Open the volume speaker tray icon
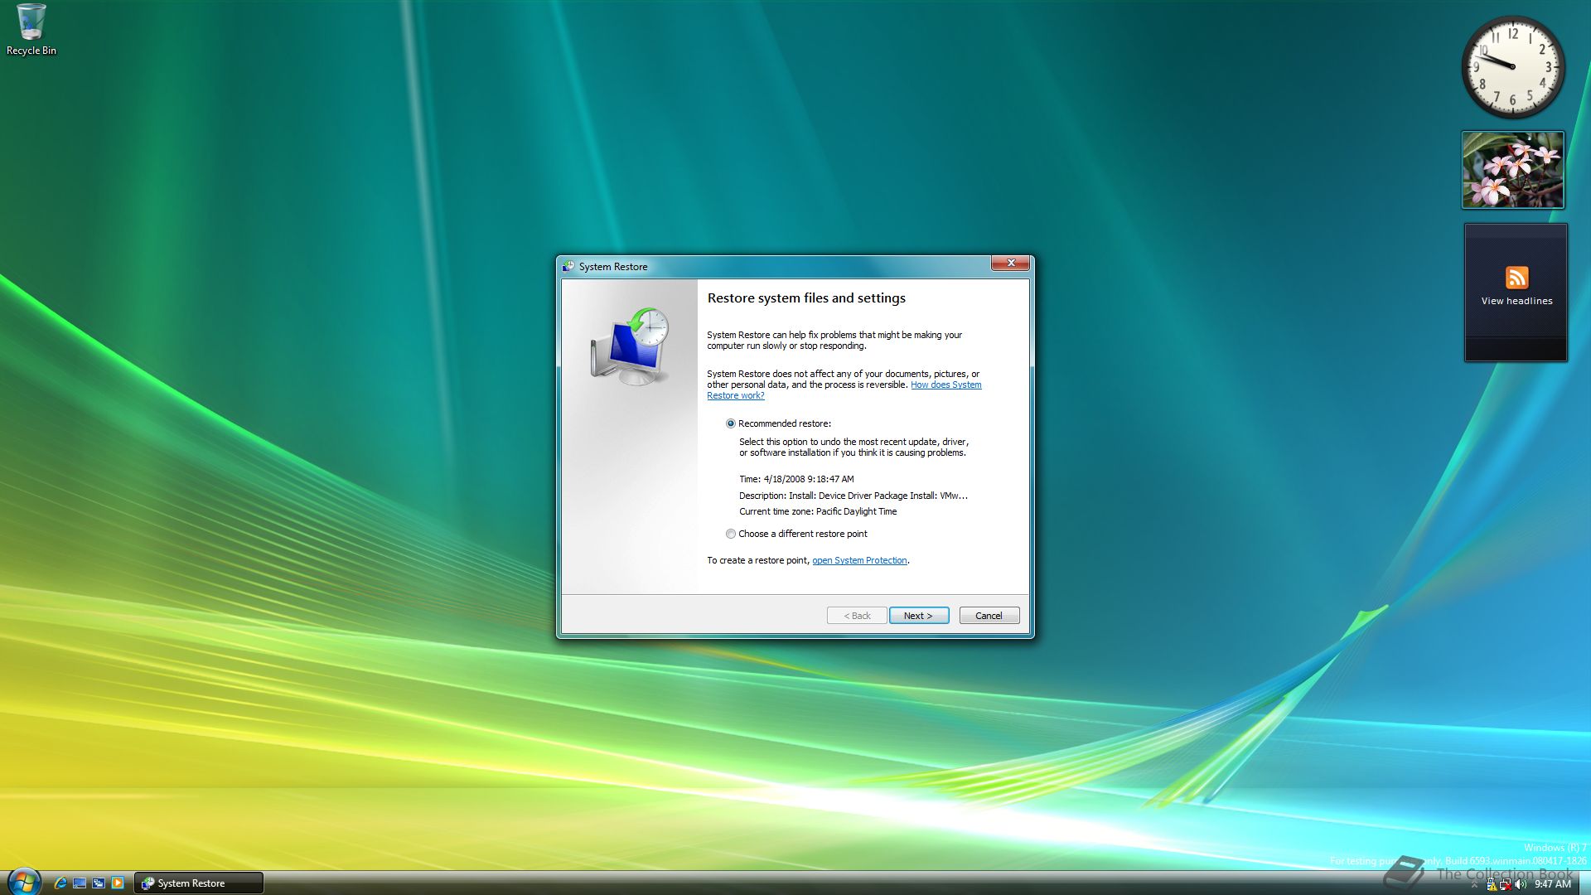Viewport: 1591px width, 895px height. point(1521,884)
